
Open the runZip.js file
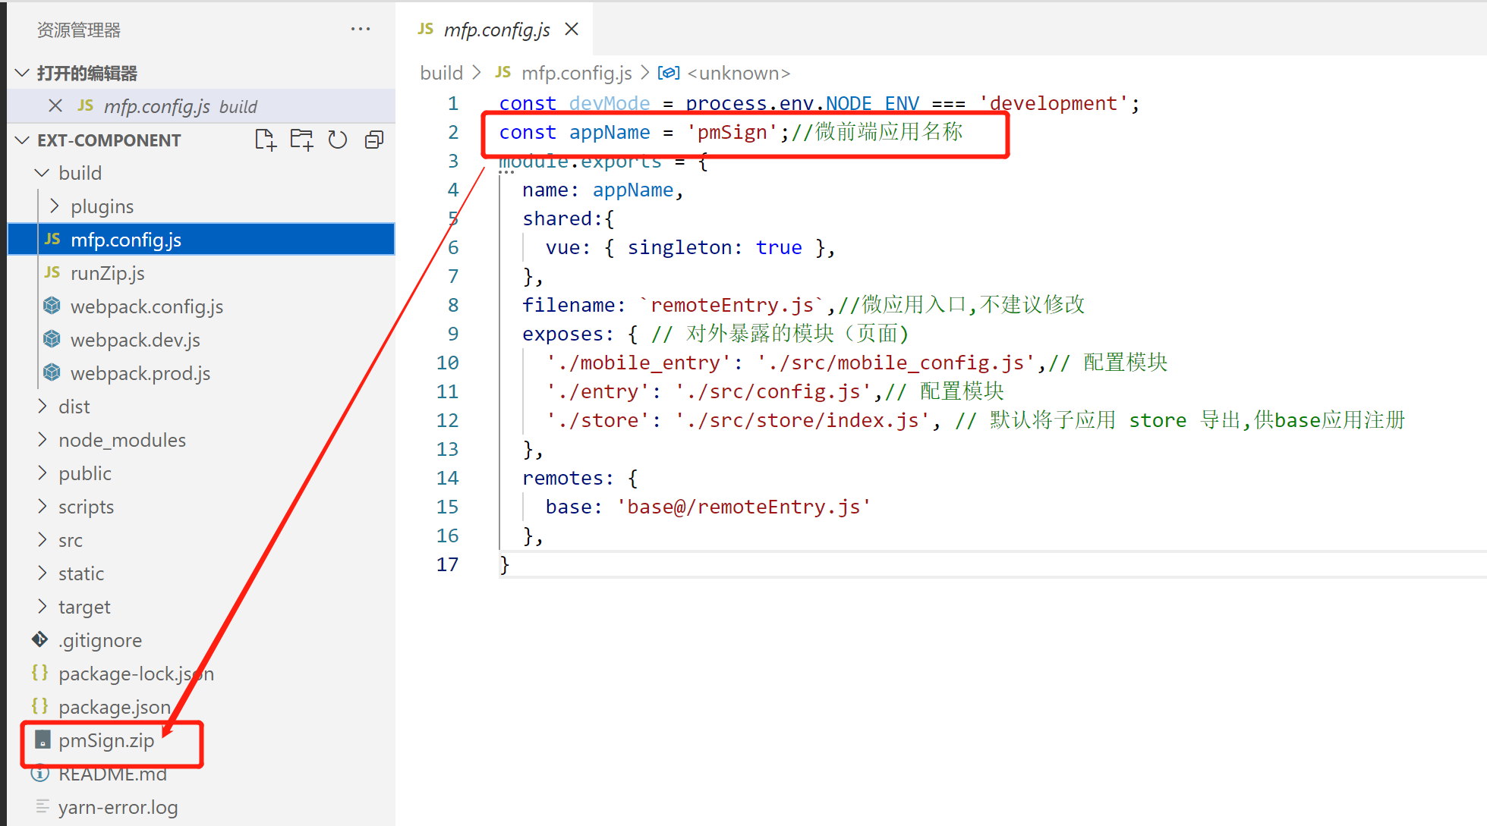click(107, 273)
